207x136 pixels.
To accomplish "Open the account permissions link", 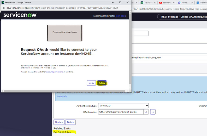I will click(55, 72).
